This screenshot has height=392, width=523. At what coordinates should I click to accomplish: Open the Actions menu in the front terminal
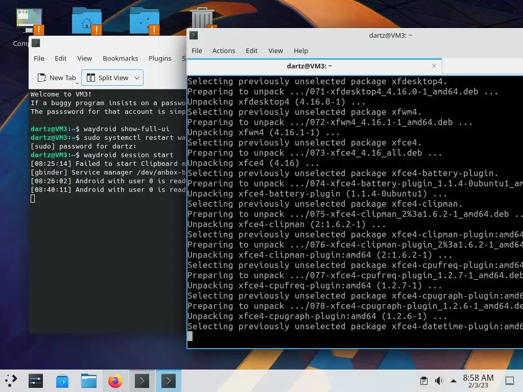point(224,51)
